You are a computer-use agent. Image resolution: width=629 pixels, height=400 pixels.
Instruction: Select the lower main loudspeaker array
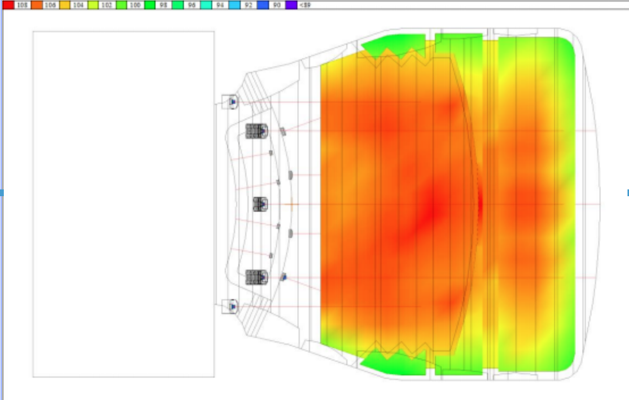click(x=257, y=277)
